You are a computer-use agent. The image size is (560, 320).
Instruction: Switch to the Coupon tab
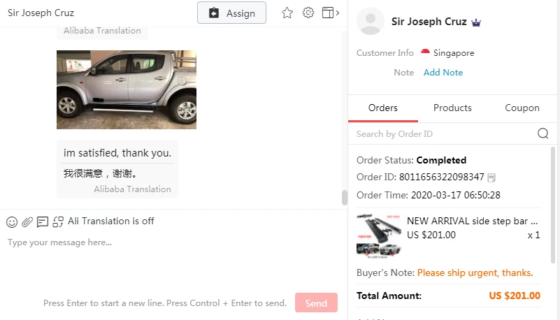522,108
